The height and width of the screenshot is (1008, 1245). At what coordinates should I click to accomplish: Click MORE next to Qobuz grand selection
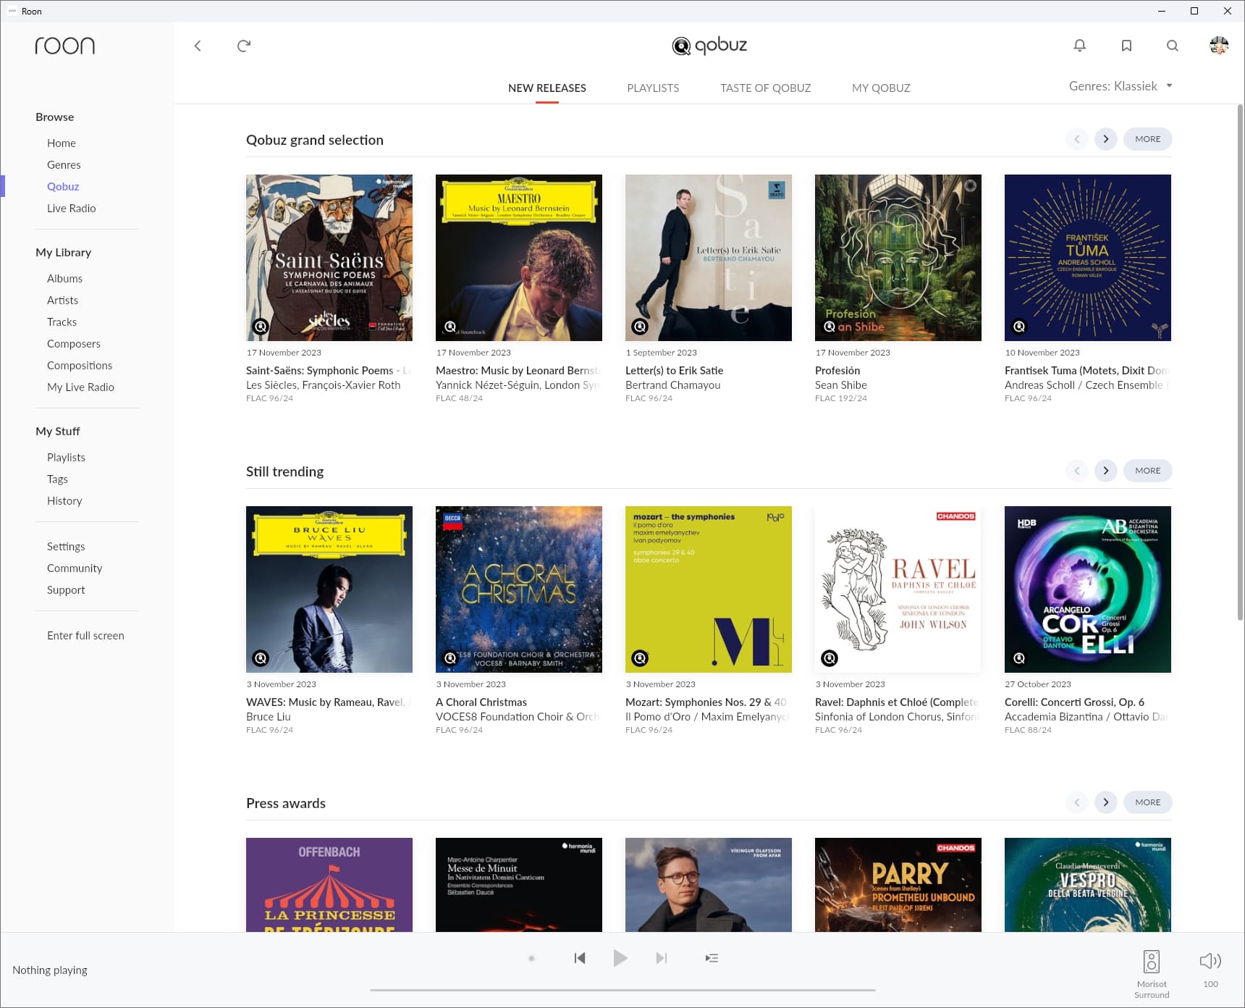click(1147, 139)
